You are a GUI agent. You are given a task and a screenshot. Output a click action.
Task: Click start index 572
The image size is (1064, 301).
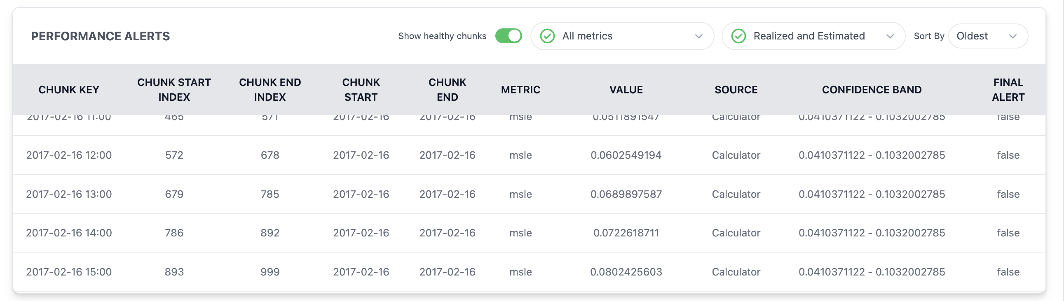tap(174, 155)
